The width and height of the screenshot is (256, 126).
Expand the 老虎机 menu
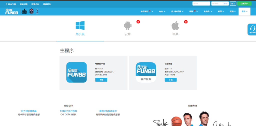(x=208, y=11)
